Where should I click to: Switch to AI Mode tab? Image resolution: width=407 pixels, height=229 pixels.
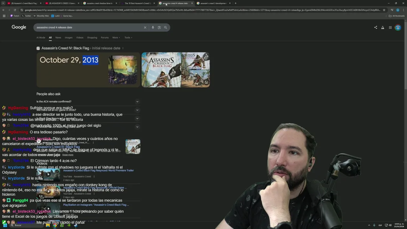coord(41,38)
